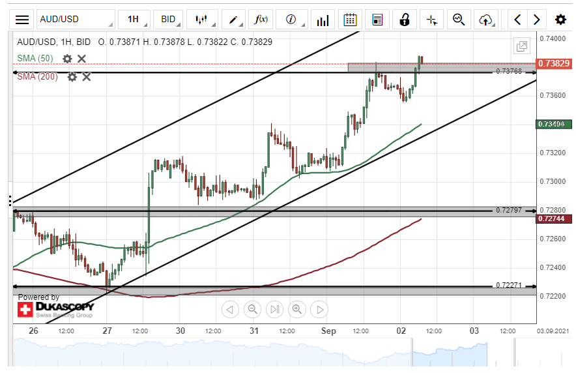This screenshot has width=576, height=373.
Task: Click the Sep date axis label
Action: (x=328, y=331)
